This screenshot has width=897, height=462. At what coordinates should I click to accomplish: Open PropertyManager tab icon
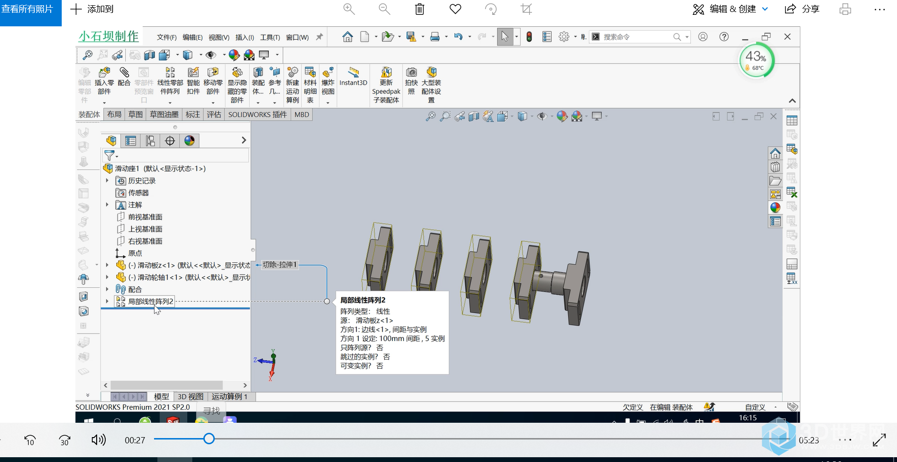(x=131, y=140)
